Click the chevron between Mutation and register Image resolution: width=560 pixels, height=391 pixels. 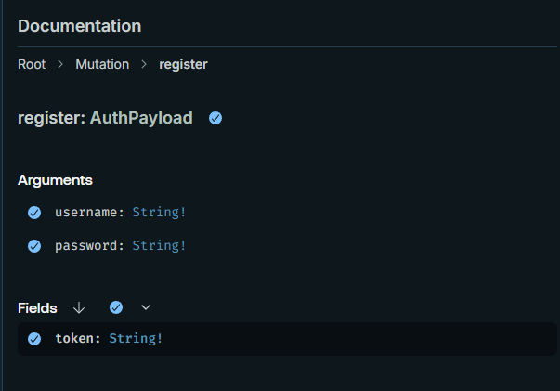[x=144, y=65]
